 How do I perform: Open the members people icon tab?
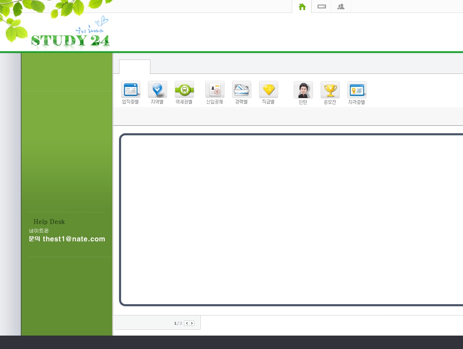coord(341,7)
